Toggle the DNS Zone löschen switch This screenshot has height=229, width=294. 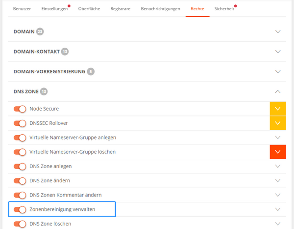coord(20,224)
